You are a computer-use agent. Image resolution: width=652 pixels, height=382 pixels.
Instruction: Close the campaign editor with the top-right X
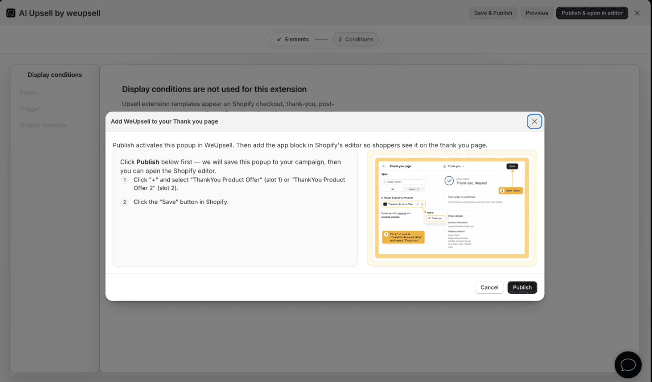coord(637,13)
